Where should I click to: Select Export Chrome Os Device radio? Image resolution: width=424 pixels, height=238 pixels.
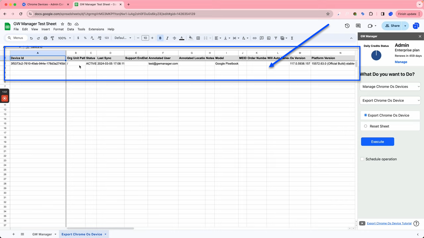pos(366,115)
